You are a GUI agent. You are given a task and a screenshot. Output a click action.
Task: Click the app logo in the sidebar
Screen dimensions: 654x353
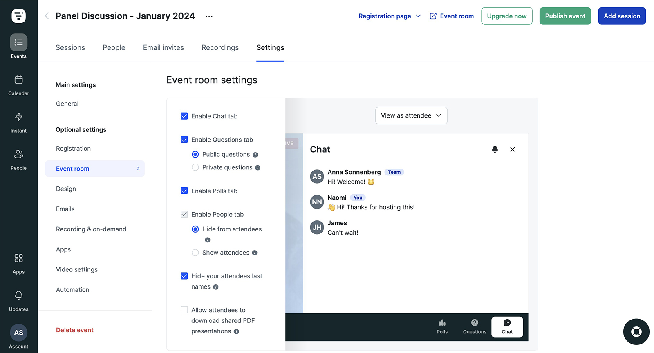point(18,16)
